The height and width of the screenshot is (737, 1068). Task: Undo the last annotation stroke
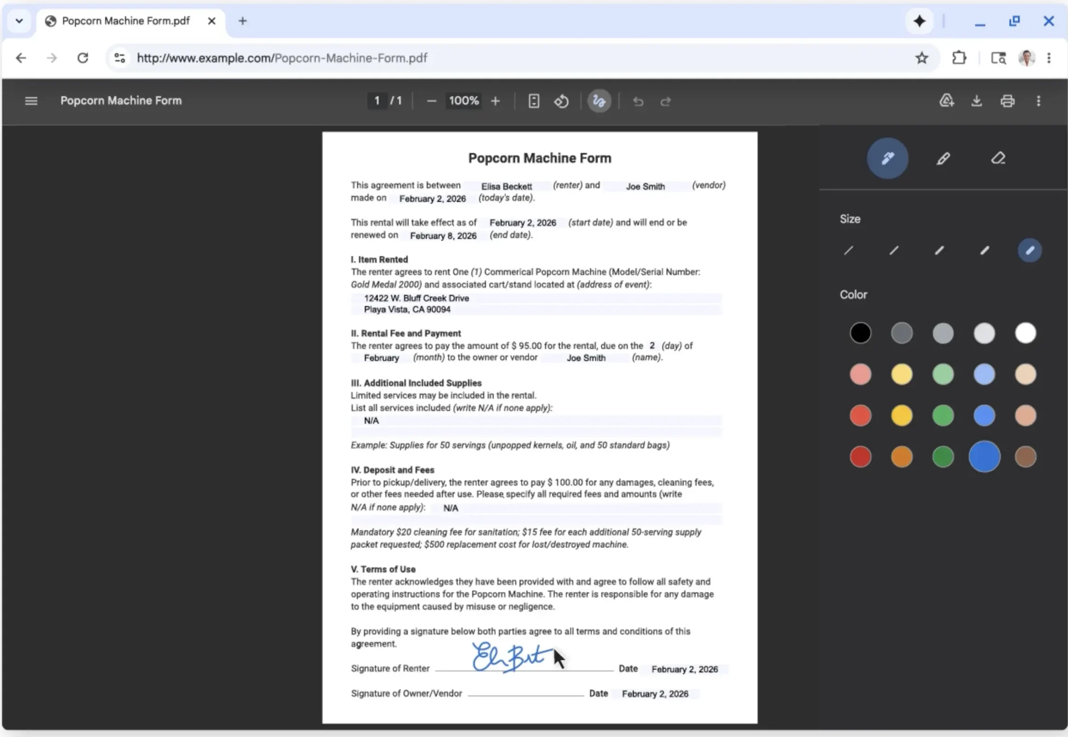638,101
